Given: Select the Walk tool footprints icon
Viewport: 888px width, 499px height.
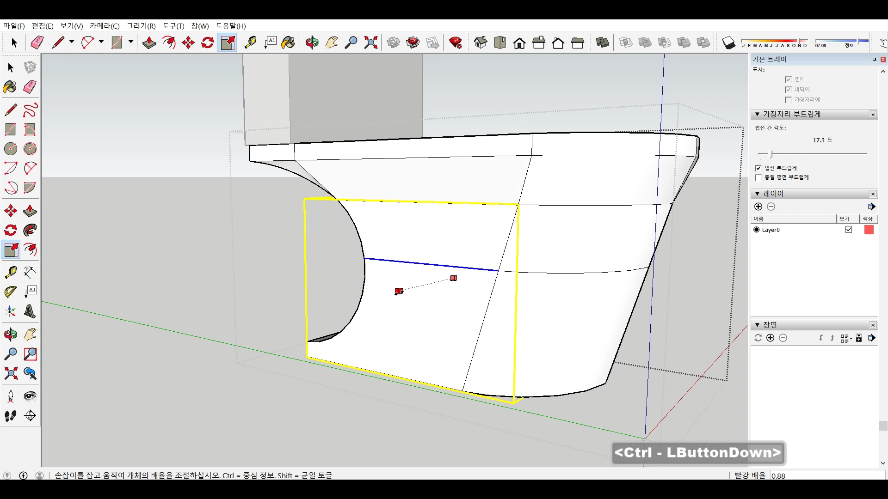Looking at the screenshot, I should (x=10, y=416).
